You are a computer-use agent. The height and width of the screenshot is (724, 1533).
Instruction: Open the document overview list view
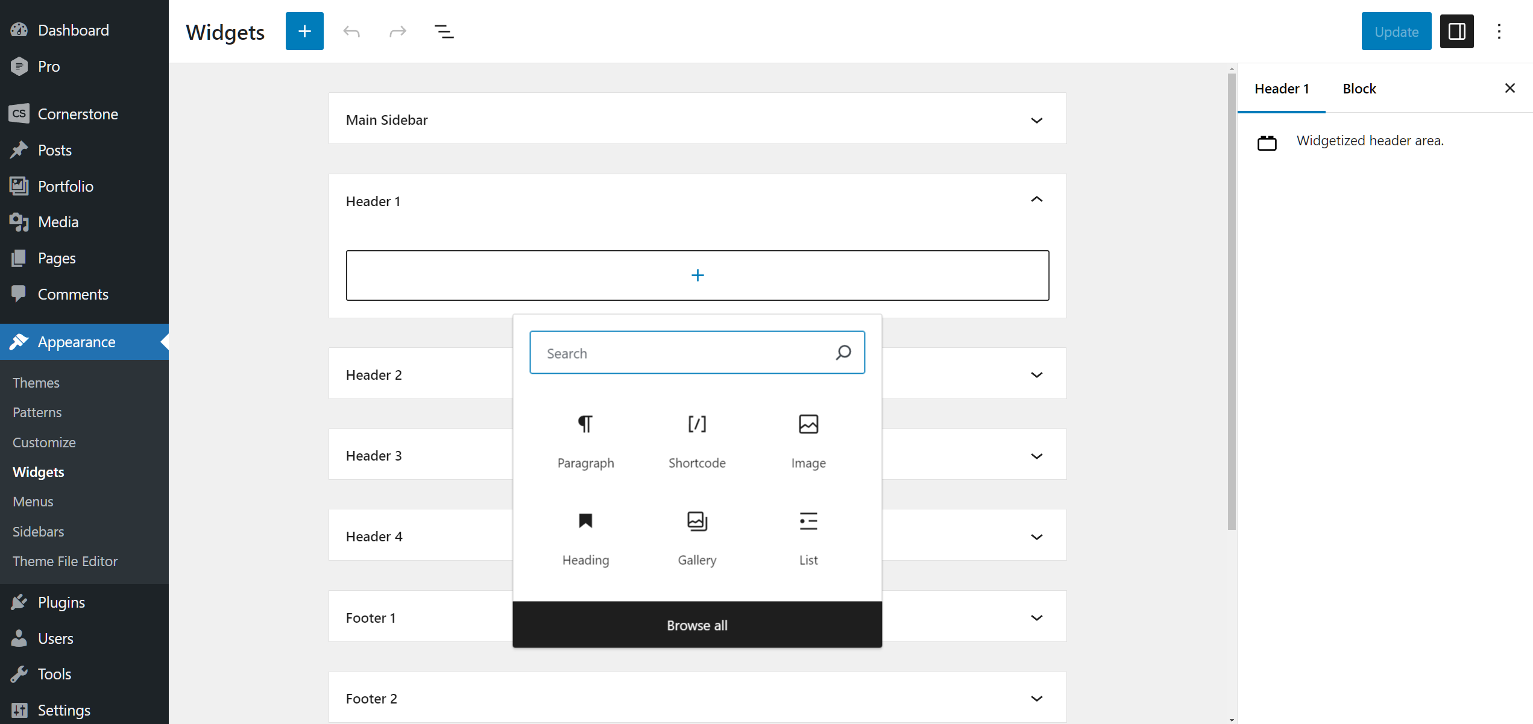444,31
